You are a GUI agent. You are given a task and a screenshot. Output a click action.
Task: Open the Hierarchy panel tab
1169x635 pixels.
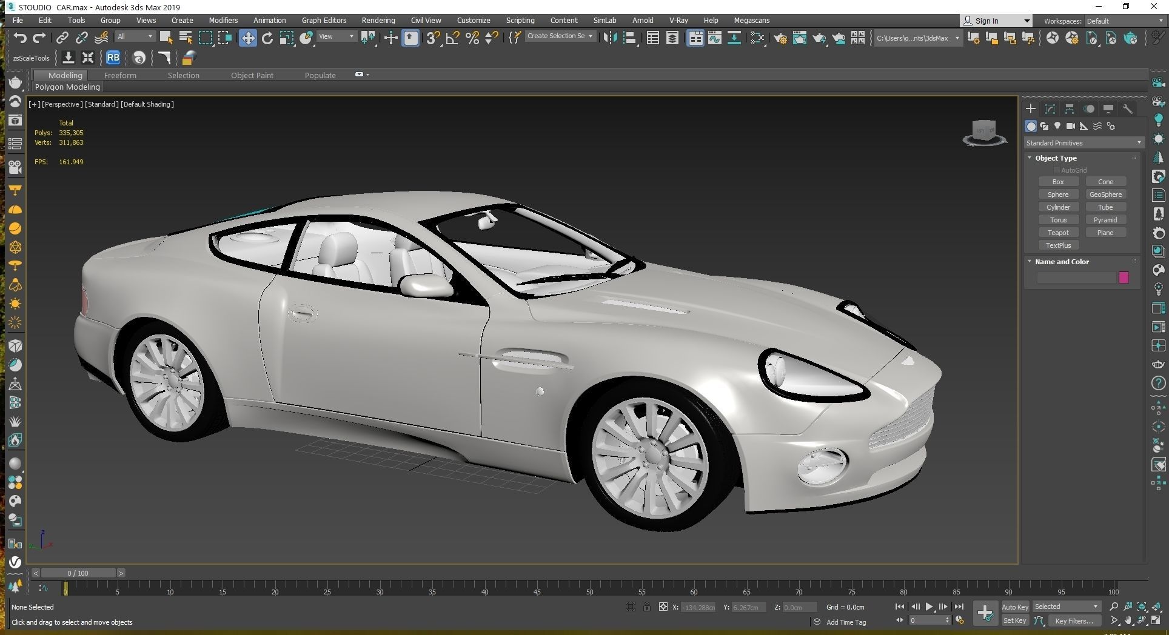click(1069, 108)
